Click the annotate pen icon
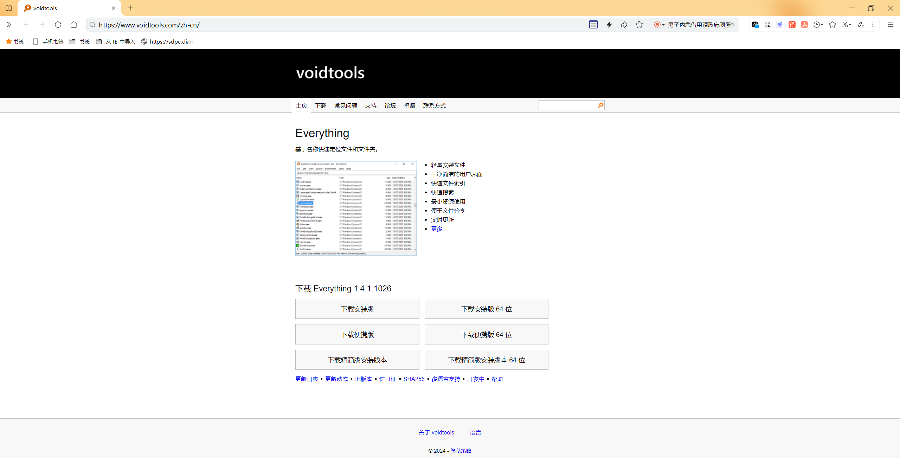Viewport: 900px width, 458px height. coord(861,25)
